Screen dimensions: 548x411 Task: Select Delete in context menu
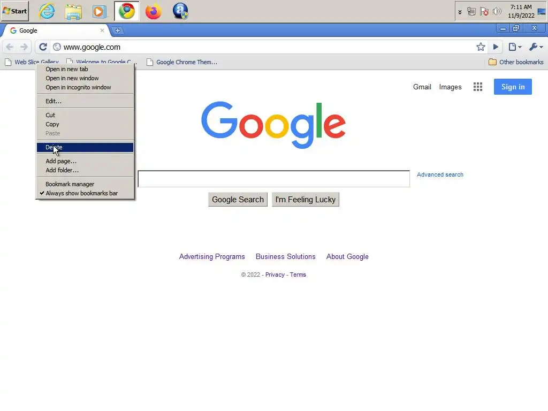click(x=85, y=148)
